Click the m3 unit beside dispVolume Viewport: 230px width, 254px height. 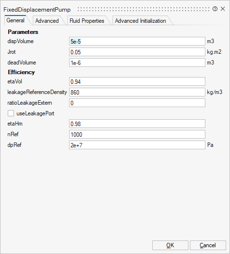211,41
